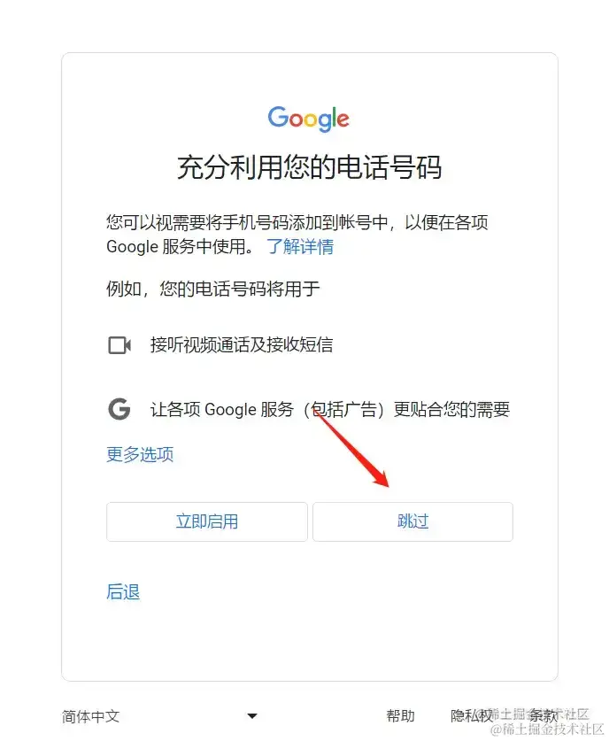Click the gray Google G icon
This screenshot has width=609, height=741.
coord(119,409)
